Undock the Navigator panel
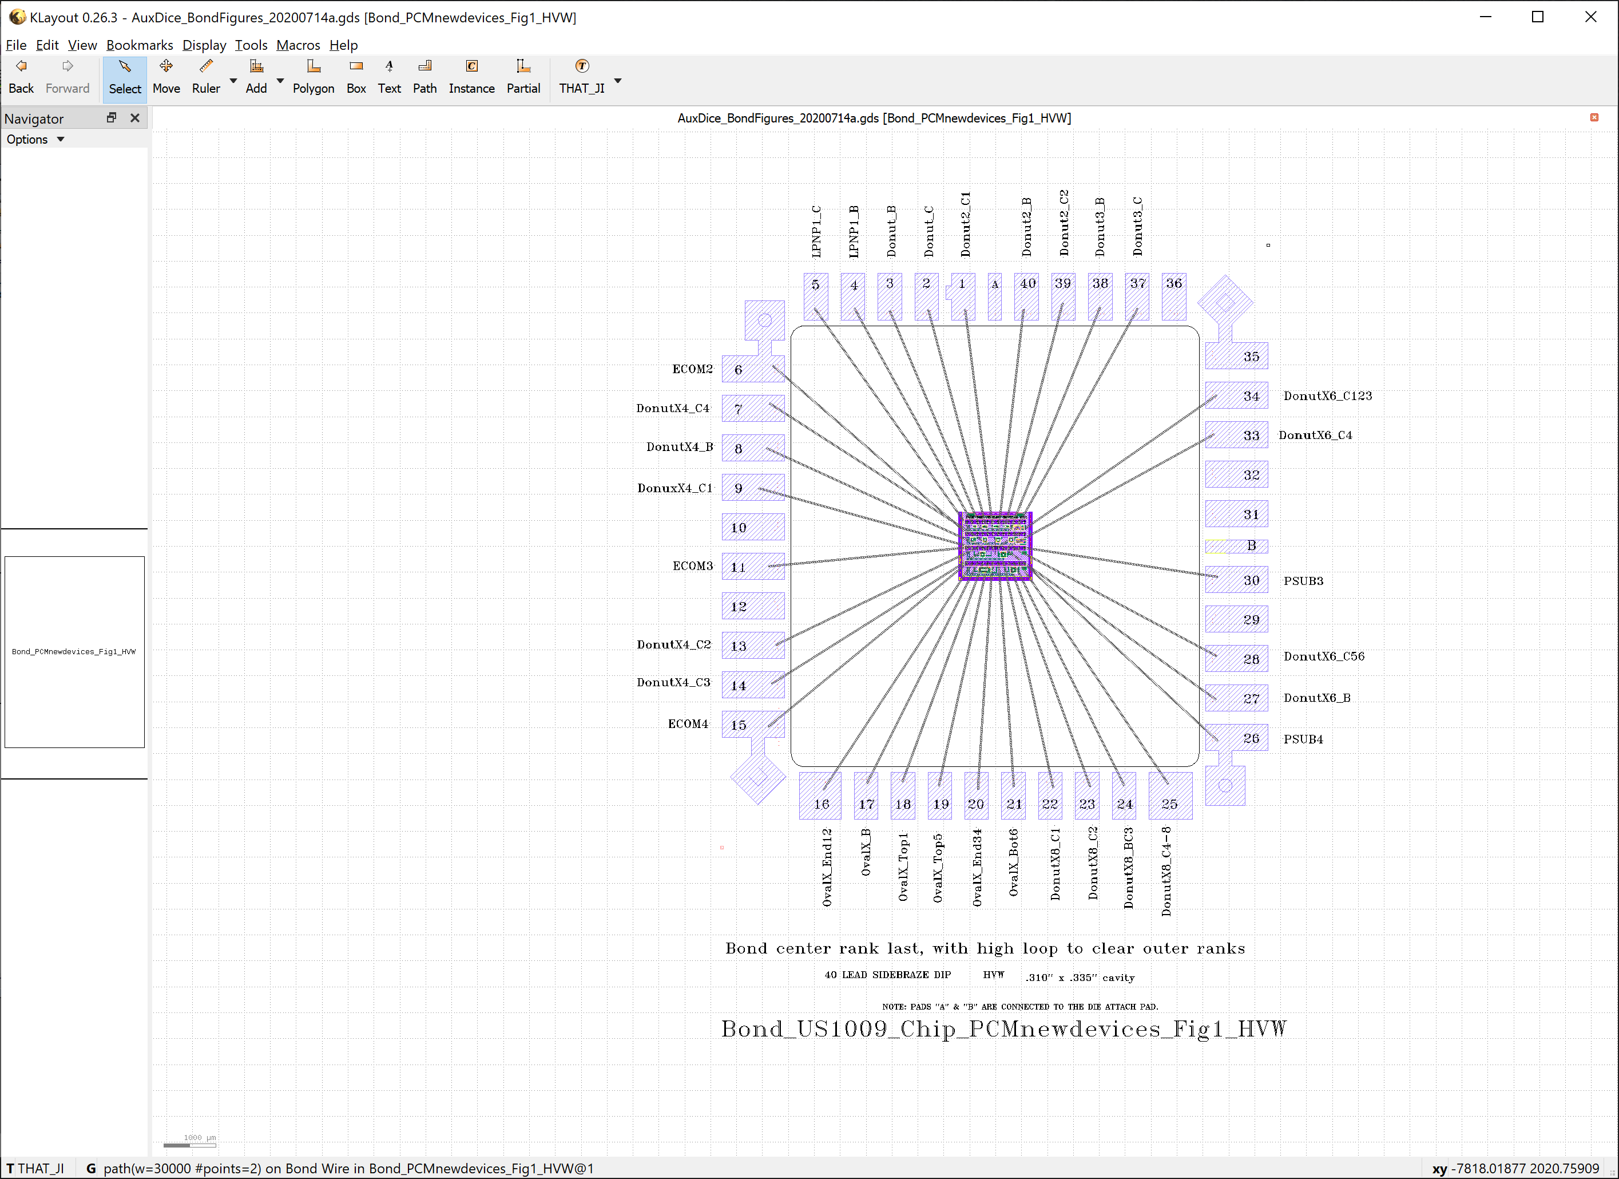 (x=112, y=118)
